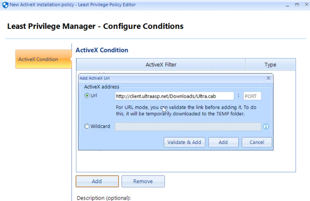Click Add inside the Add ActiveX Url dialog
The height and width of the screenshot is (201, 310).
[223, 142]
